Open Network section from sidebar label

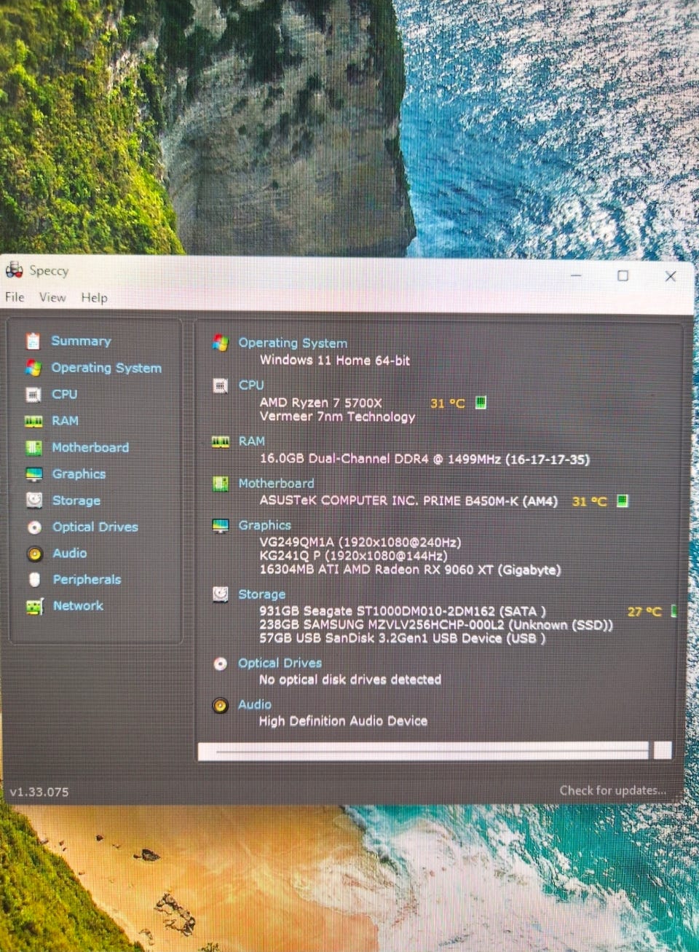(78, 605)
